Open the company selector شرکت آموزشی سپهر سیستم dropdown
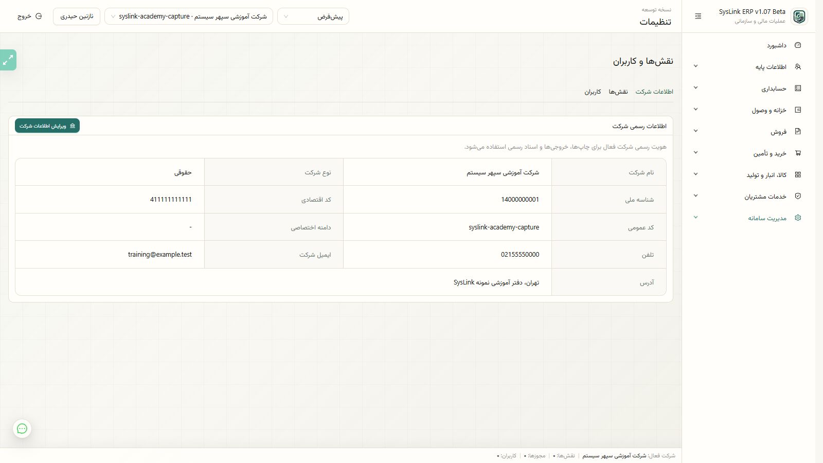The height and width of the screenshot is (463, 823). click(189, 16)
